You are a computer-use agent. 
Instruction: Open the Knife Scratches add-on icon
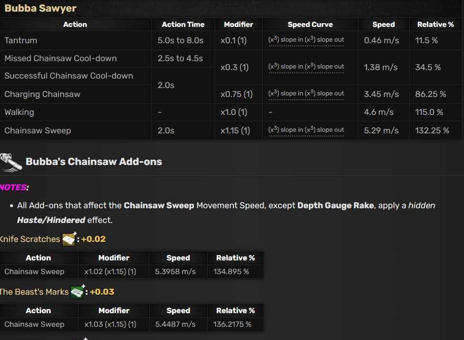tap(69, 239)
